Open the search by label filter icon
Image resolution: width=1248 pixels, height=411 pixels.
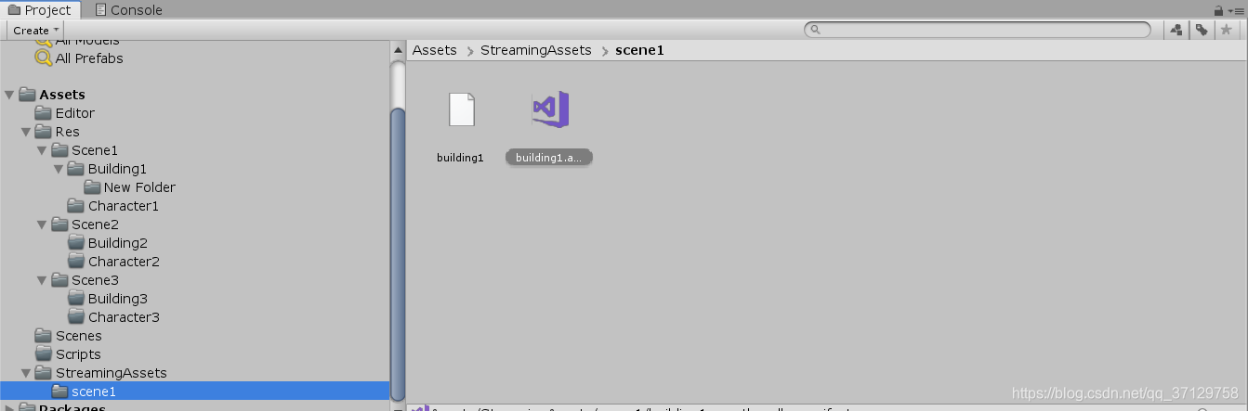click(x=1202, y=30)
